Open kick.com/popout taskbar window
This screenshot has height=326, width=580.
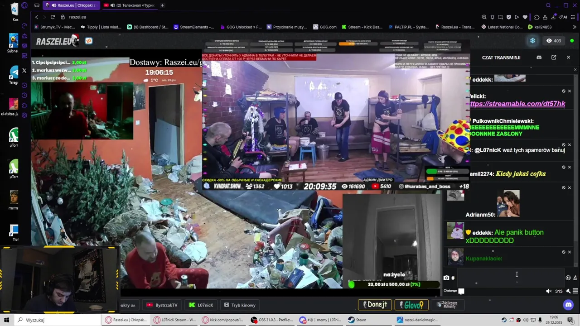223,320
